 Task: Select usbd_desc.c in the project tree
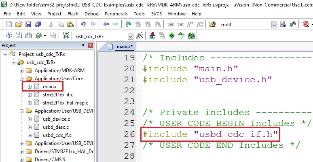click(56, 127)
